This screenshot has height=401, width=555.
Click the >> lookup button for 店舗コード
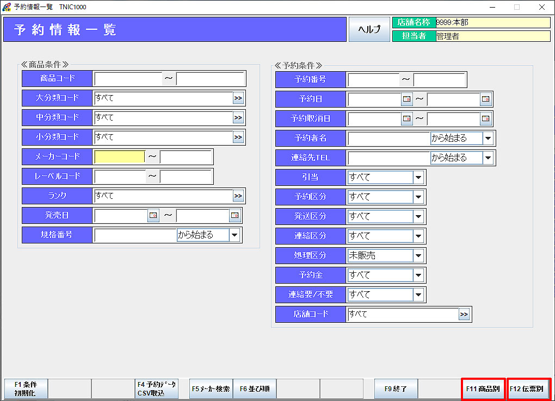(464, 314)
